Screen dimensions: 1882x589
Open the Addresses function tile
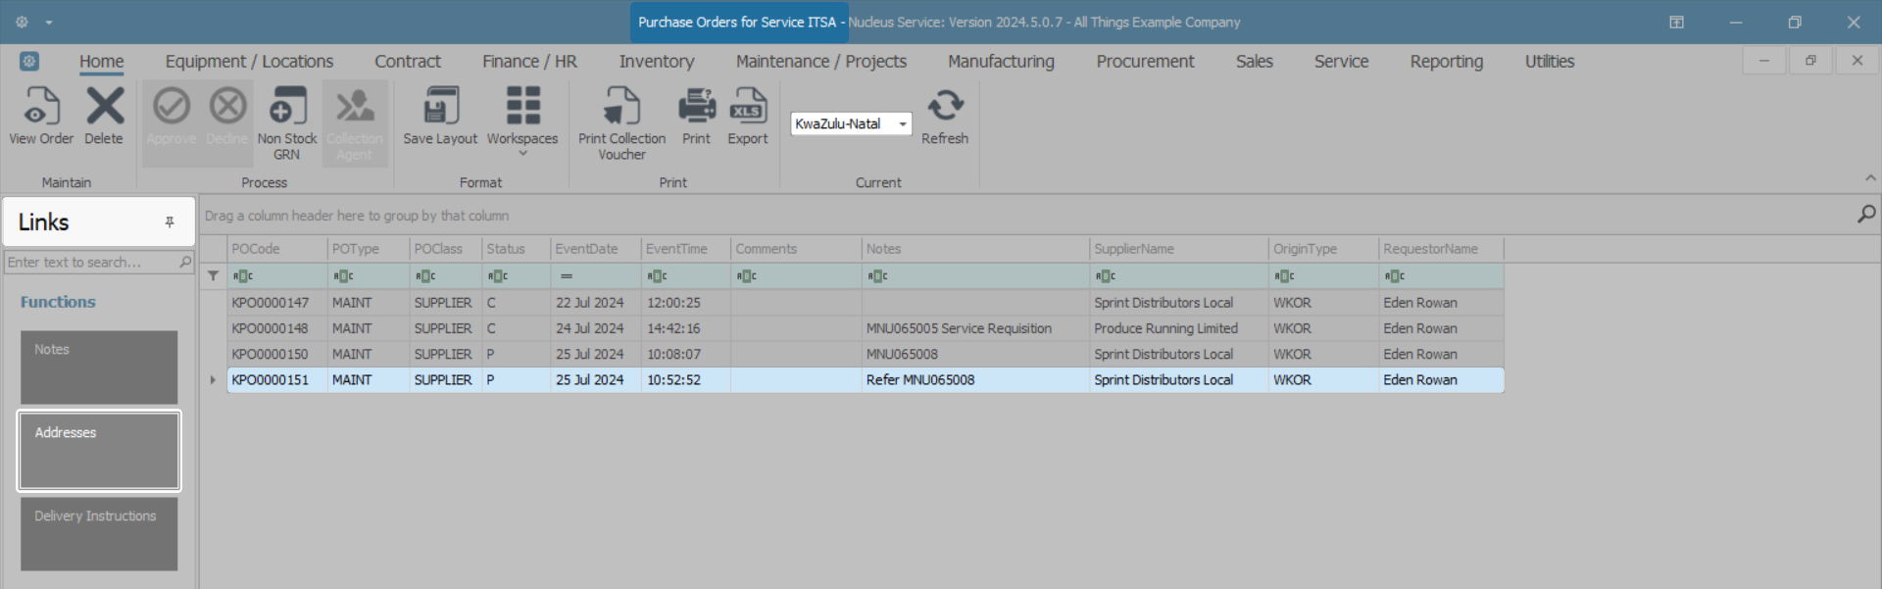(99, 451)
